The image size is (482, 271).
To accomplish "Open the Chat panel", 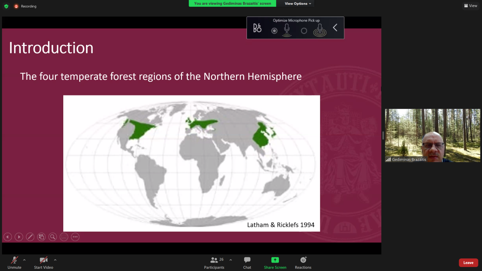I will (247, 263).
